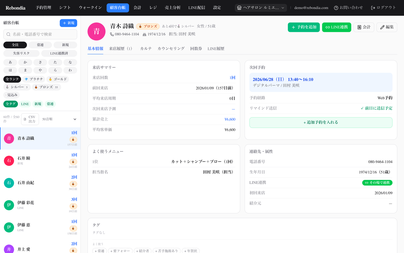Select the 全タグ tag filter
Viewport: 404px width, 253px height.
click(11, 104)
